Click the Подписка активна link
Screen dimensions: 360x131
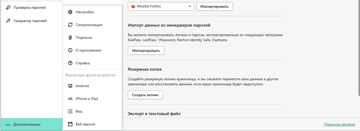pyautogui.click(x=339, y=125)
